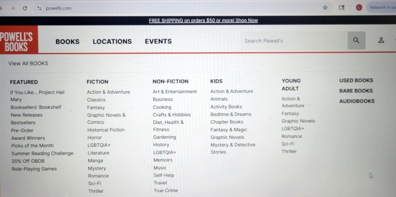Open Historical Fiction under Fiction
396x197 pixels.
(x=106, y=130)
